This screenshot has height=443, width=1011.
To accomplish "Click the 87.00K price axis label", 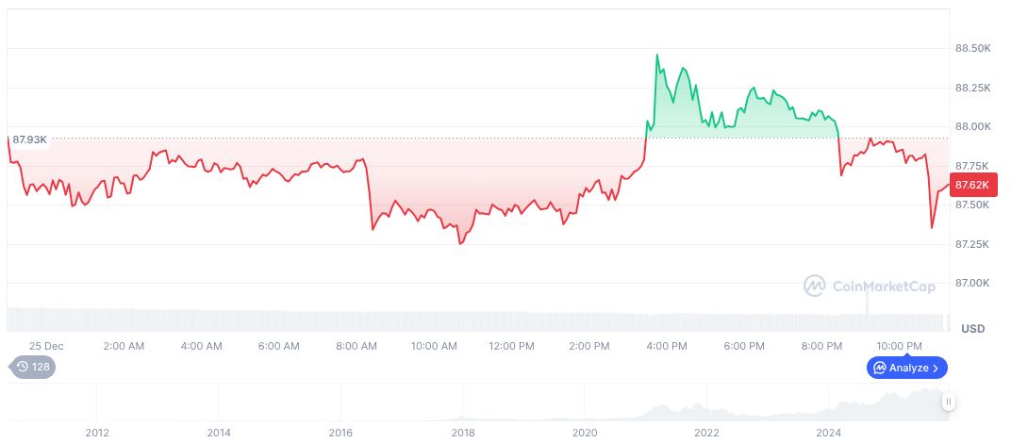I will coord(972,283).
